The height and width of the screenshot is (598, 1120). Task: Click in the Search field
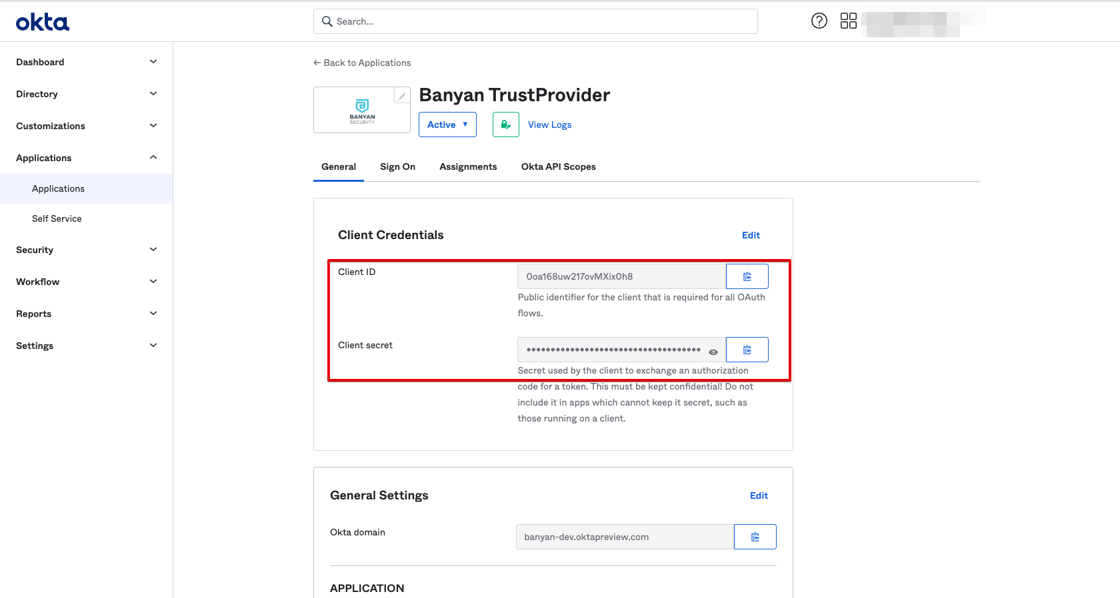pyautogui.click(x=535, y=21)
